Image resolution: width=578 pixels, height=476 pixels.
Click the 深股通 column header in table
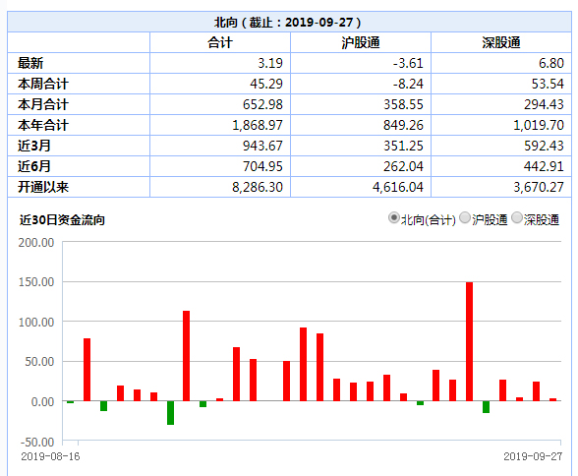click(501, 42)
